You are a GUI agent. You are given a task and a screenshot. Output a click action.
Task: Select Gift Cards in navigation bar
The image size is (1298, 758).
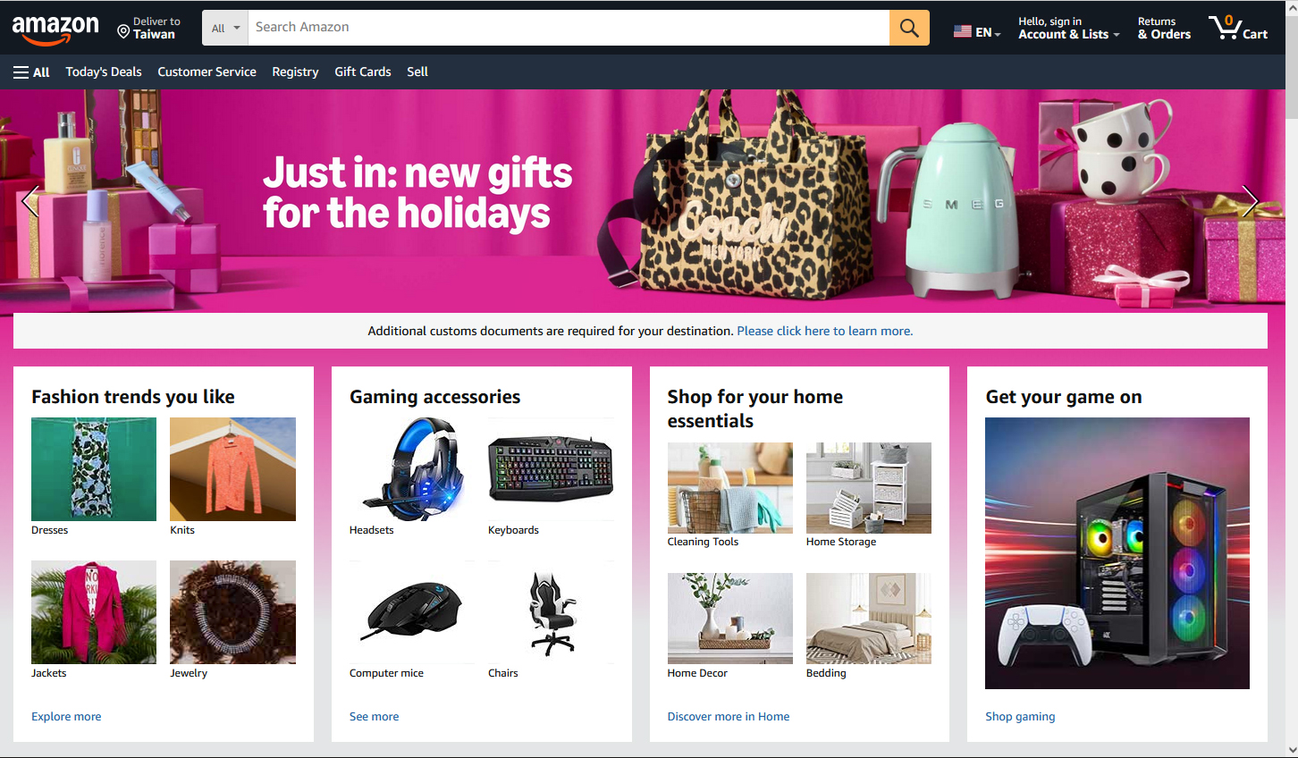(363, 72)
